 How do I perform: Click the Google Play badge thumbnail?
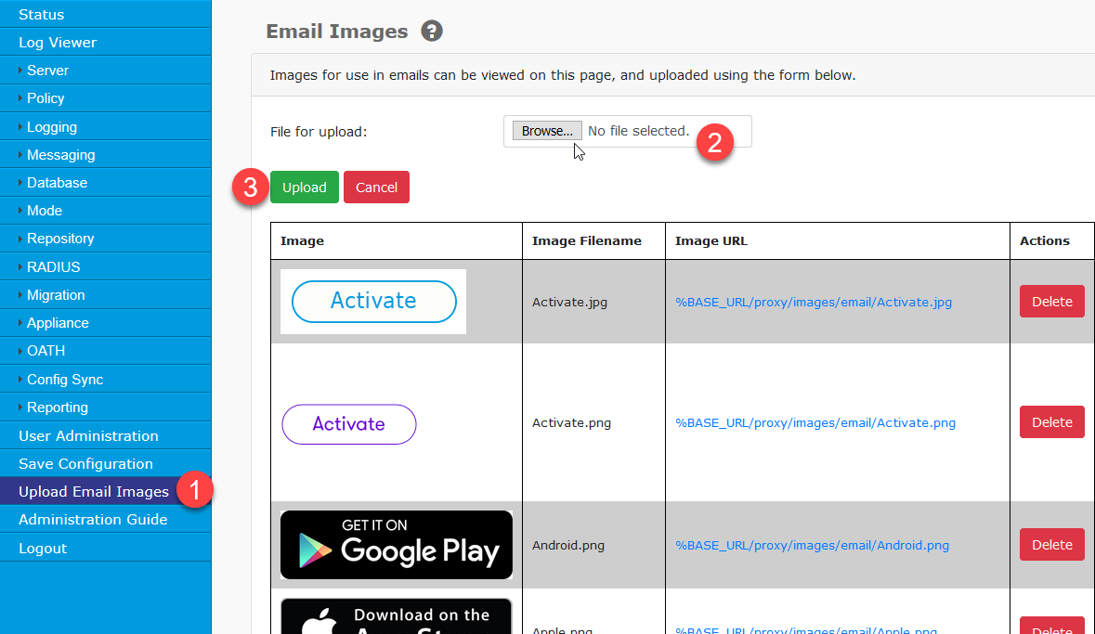coord(396,545)
